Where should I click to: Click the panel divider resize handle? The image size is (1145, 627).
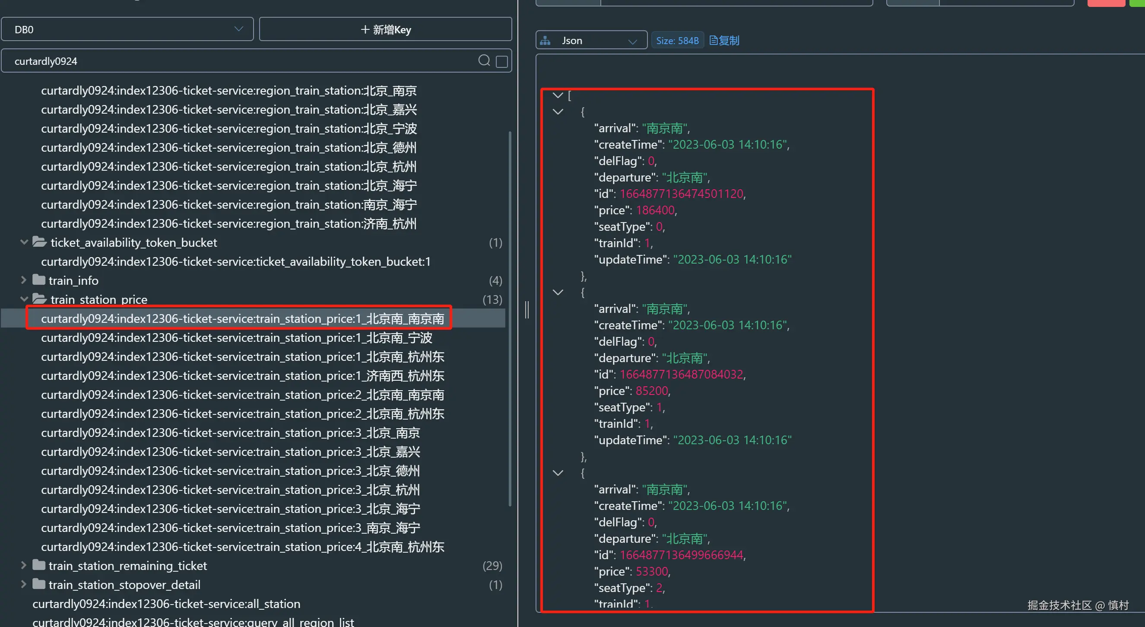click(x=527, y=309)
